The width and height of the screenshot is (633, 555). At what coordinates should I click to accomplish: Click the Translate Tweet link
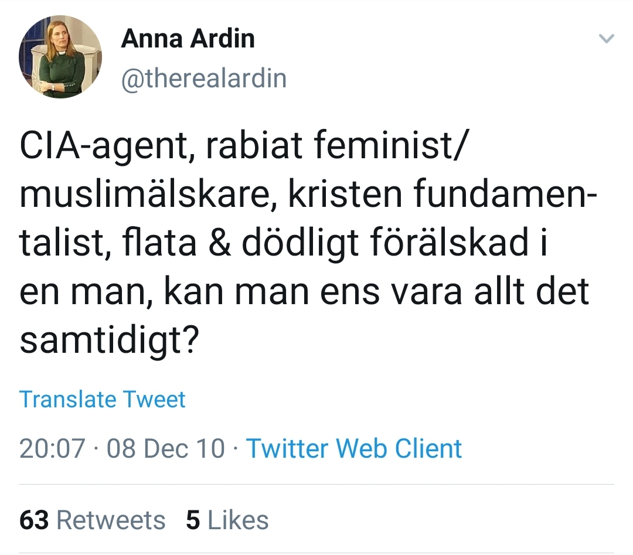tap(103, 399)
